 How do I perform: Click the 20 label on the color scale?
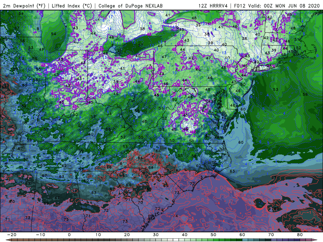[127, 235]
